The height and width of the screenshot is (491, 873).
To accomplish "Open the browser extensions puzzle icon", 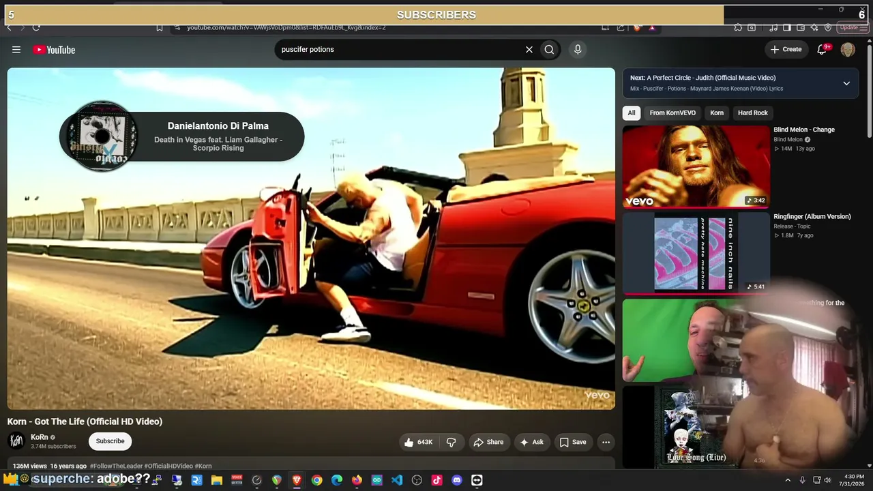I will (738, 27).
